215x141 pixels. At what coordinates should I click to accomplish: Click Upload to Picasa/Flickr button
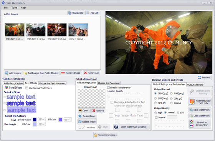click(x=200, y=124)
